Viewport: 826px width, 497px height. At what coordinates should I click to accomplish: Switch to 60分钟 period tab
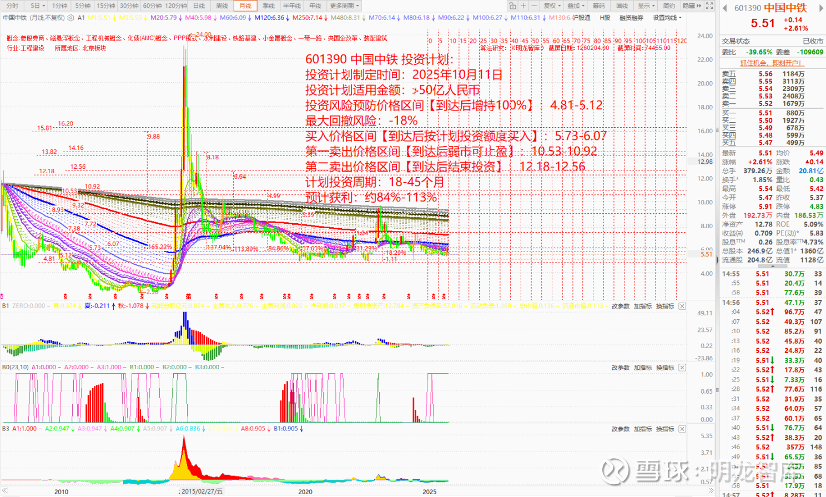pyautogui.click(x=153, y=6)
